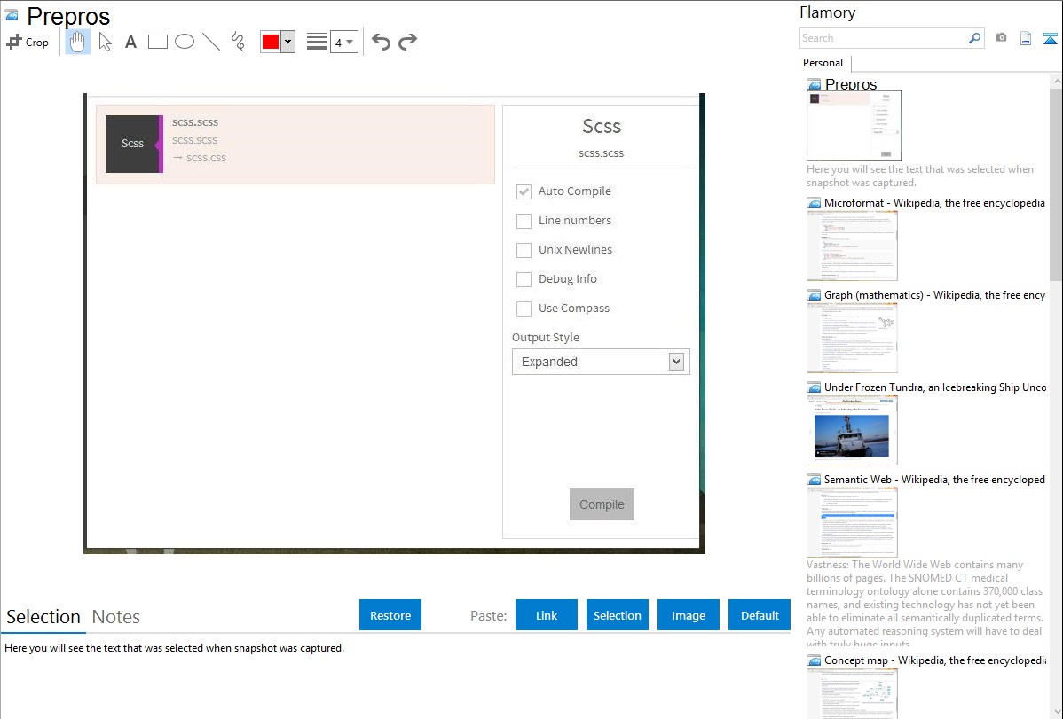Image resolution: width=1063 pixels, height=719 pixels.
Task: Select the ellipse drawing tool
Action: tap(185, 42)
